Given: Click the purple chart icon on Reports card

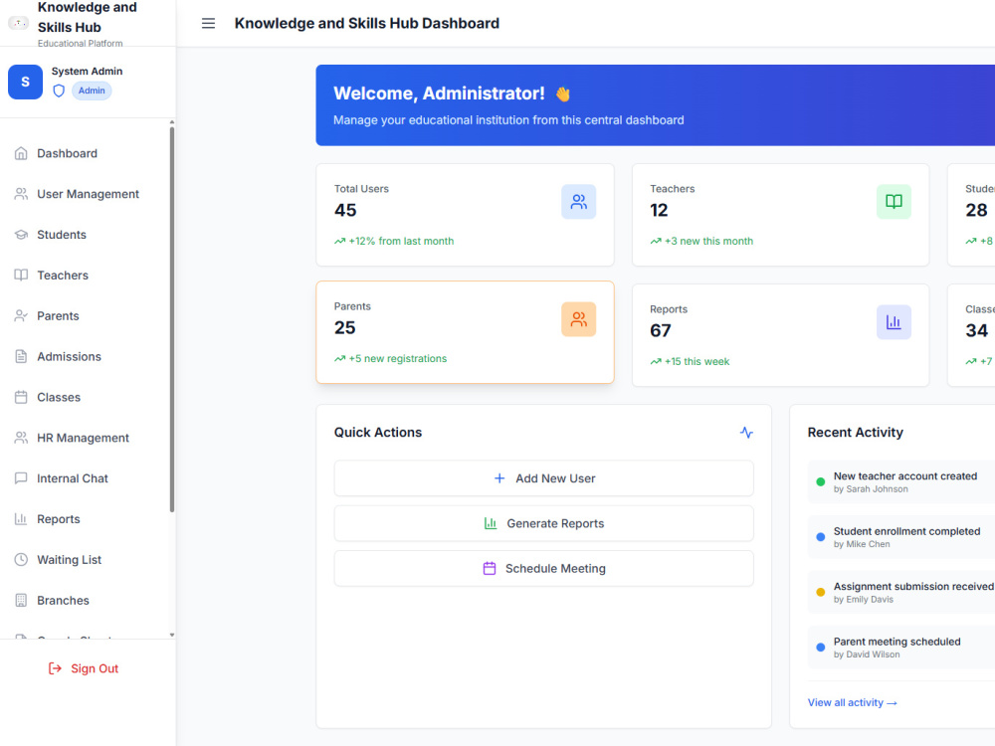Looking at the screenshot, I should (x=895, y=322).
